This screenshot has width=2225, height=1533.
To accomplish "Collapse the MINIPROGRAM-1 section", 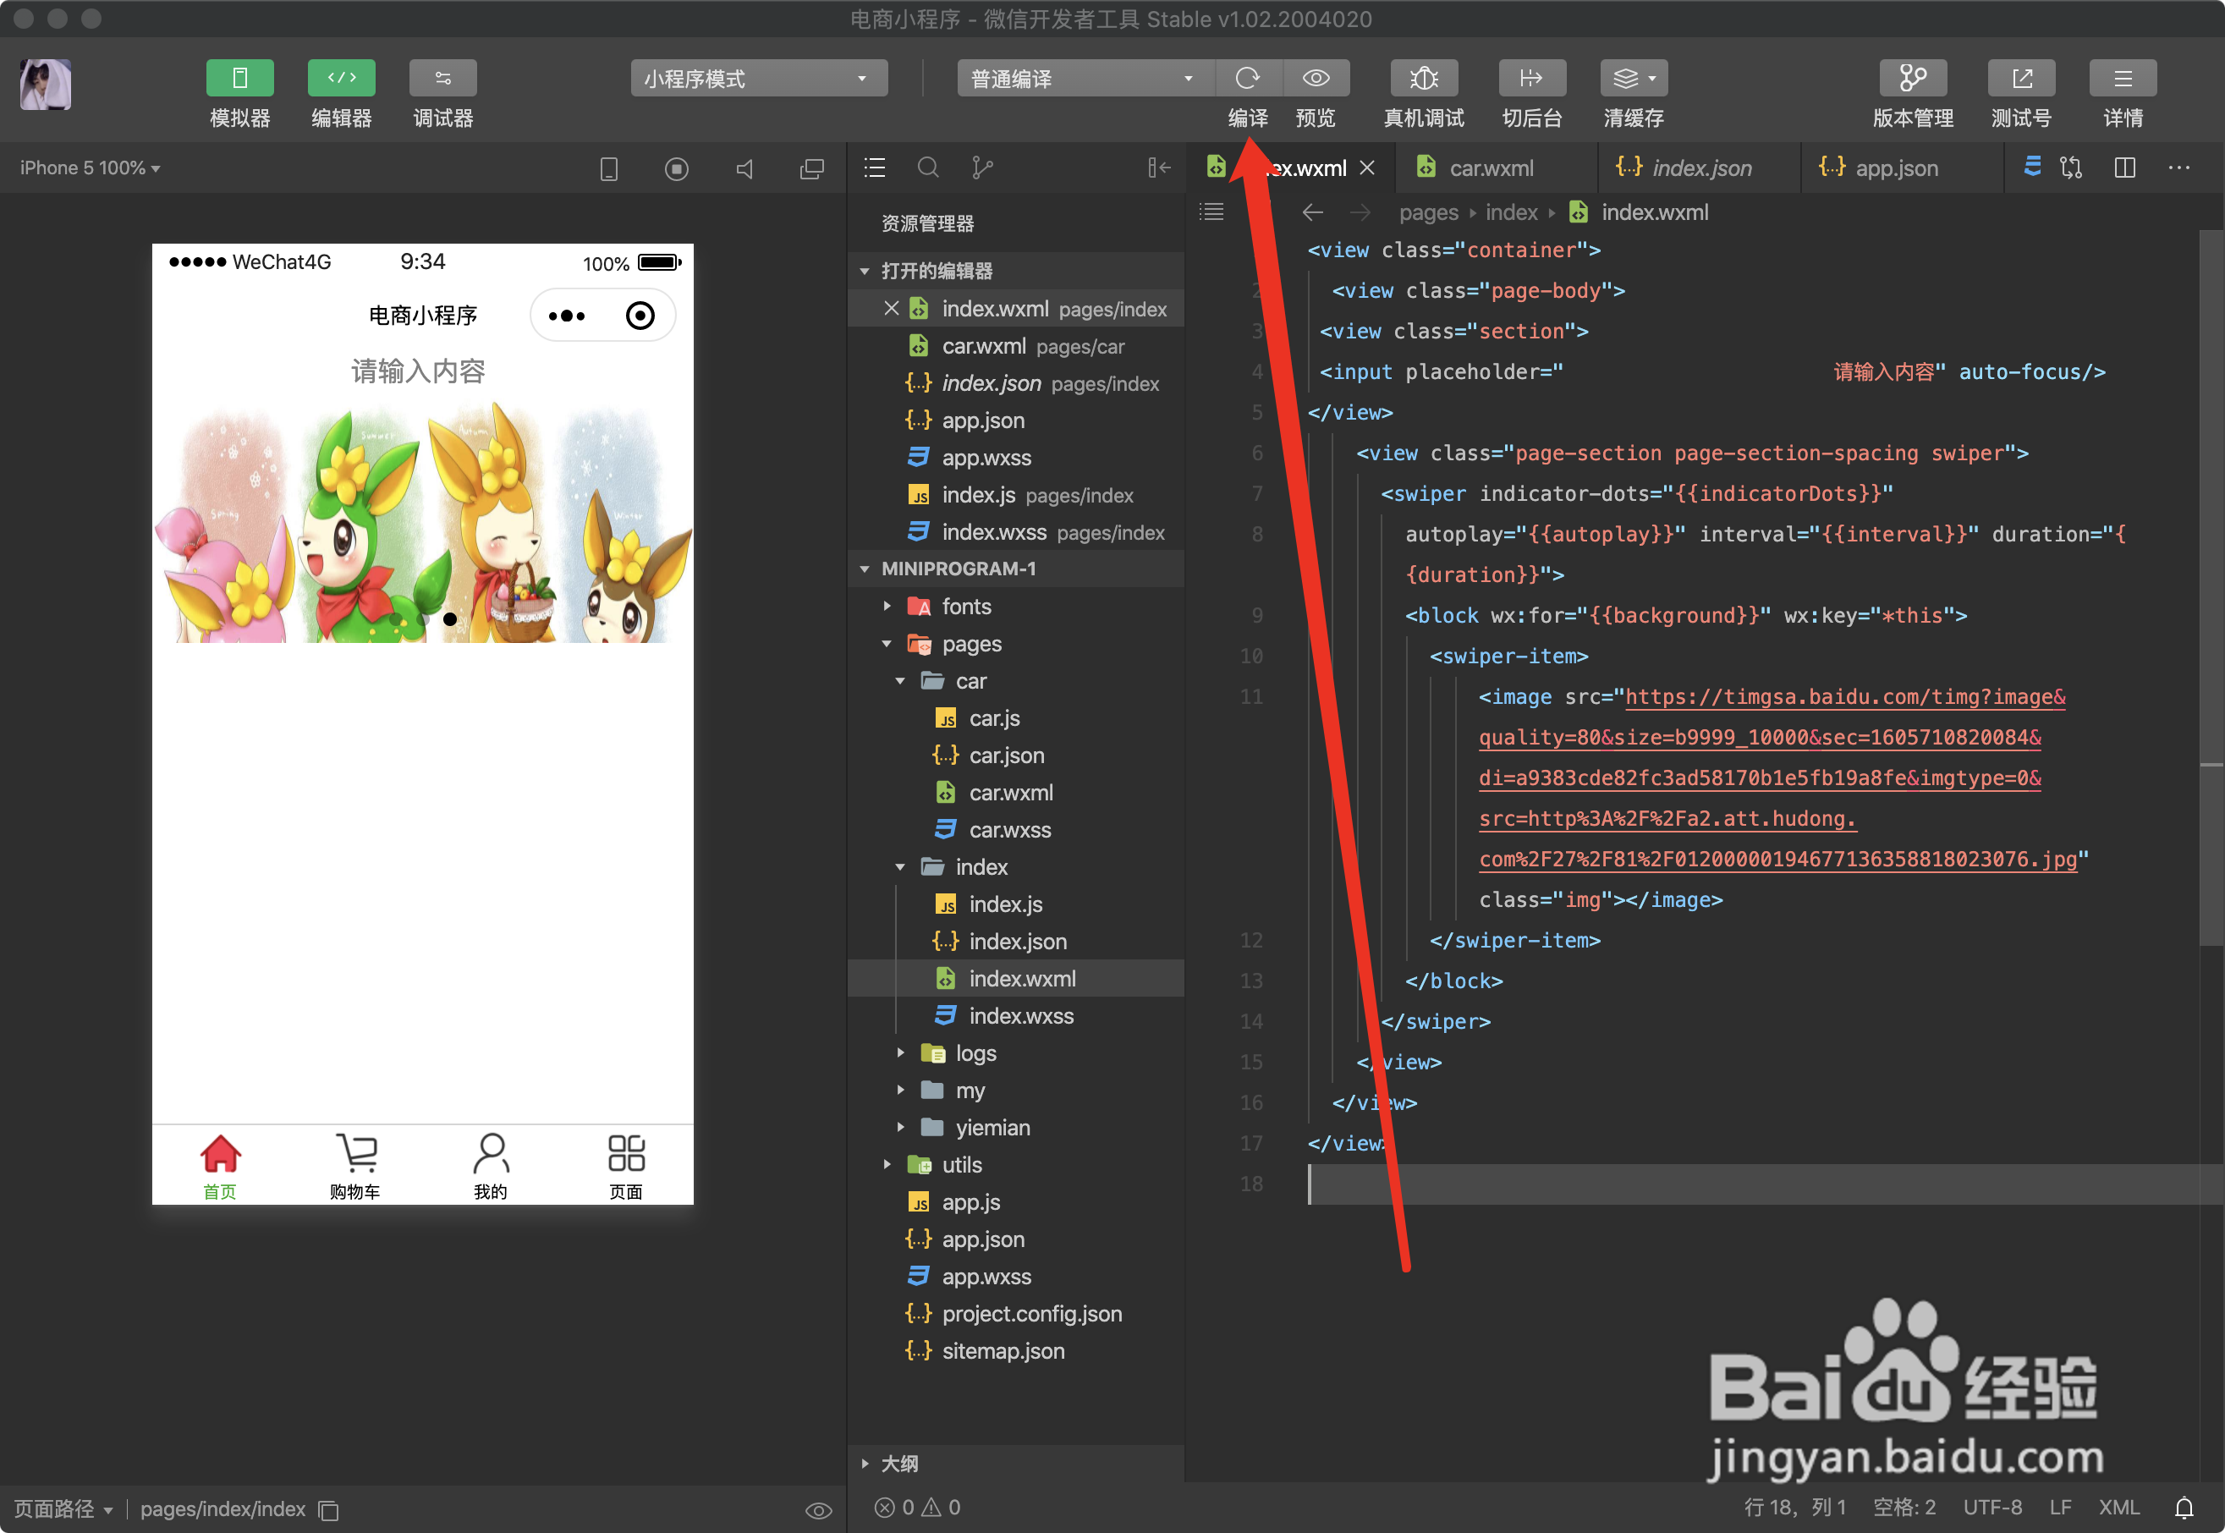I will 865,569.
